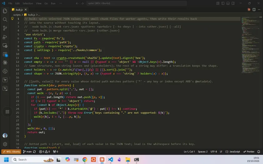
Task: Click the ports forwarded indicator showing 0
Action: pyautogui.click(x=55, y=152)
